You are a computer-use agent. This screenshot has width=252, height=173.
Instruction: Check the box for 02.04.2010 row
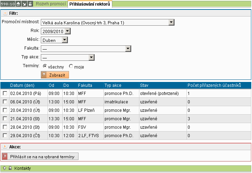[x=5, y=94]
